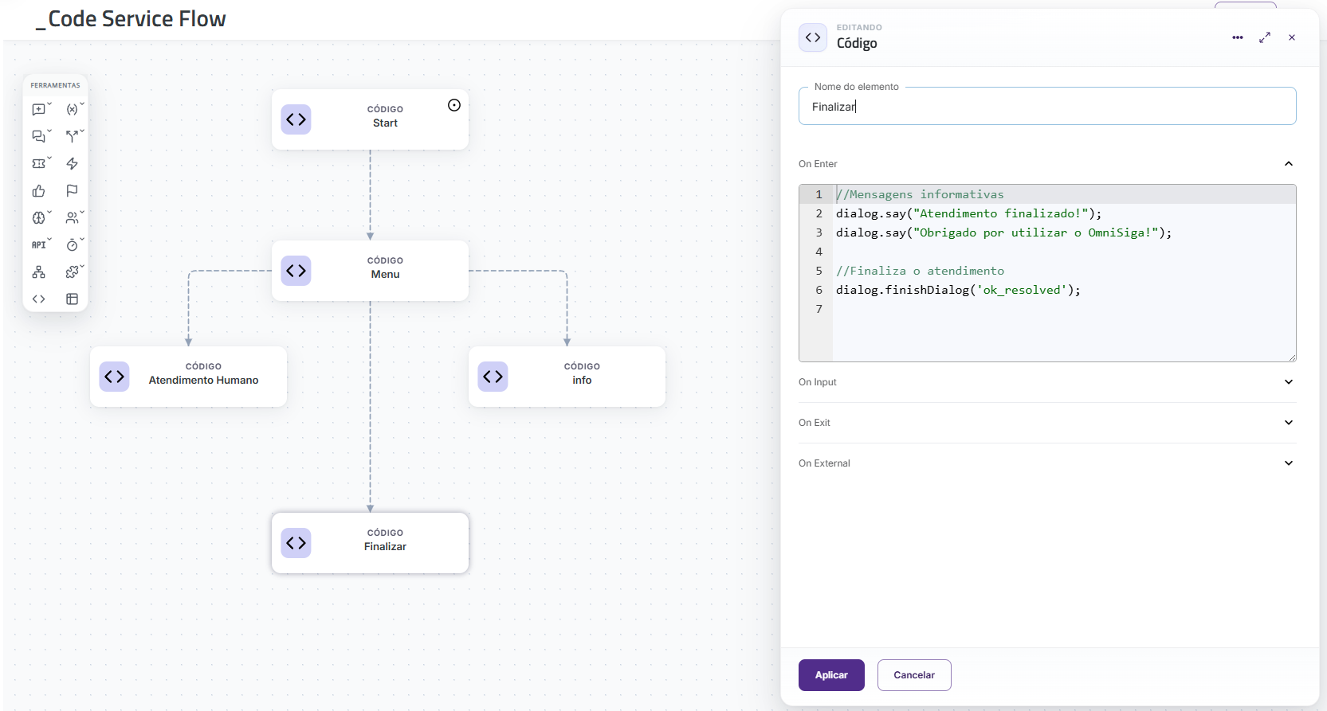Select the users group tool
This screenshot has width=1327, height=711.
[73, 217]
